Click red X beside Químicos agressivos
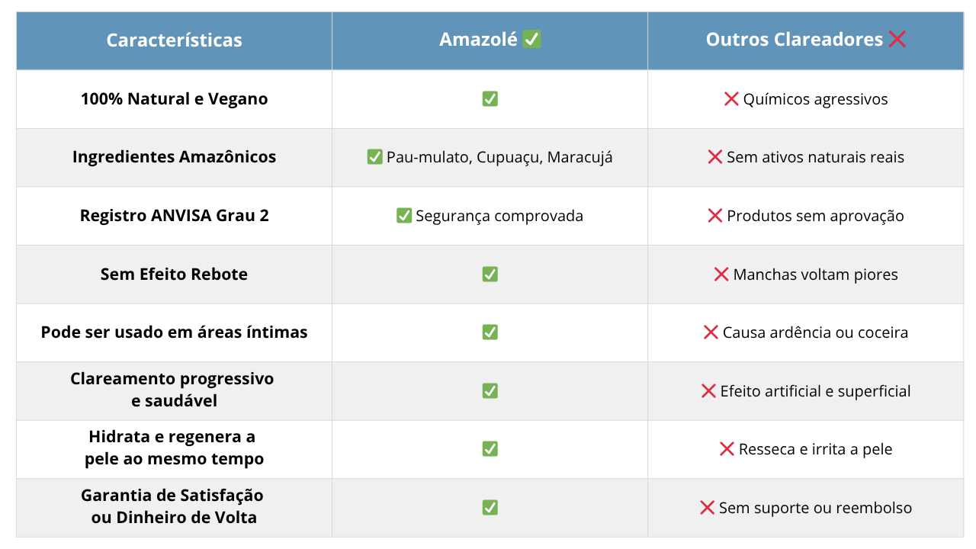Image resolution: width=976 pixels, height=549 pixels. click(731, 99)
